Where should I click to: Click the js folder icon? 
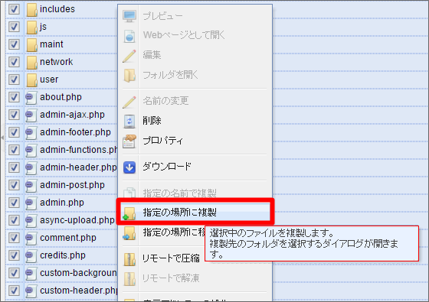tap(31, 27)
